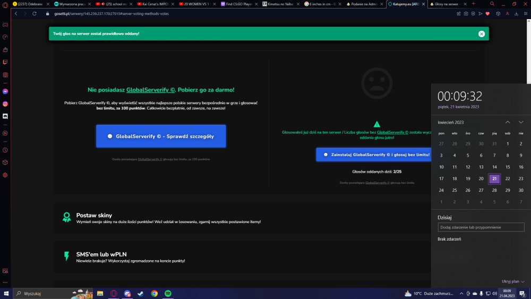Close the Kimetsu no Yaiba tab
Image resolution: width=531 pixels, height=299 pixels.
point(298,4)
